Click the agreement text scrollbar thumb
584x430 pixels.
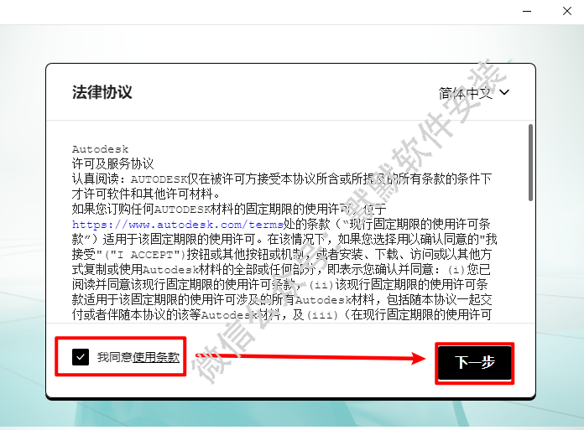(529, 162)
